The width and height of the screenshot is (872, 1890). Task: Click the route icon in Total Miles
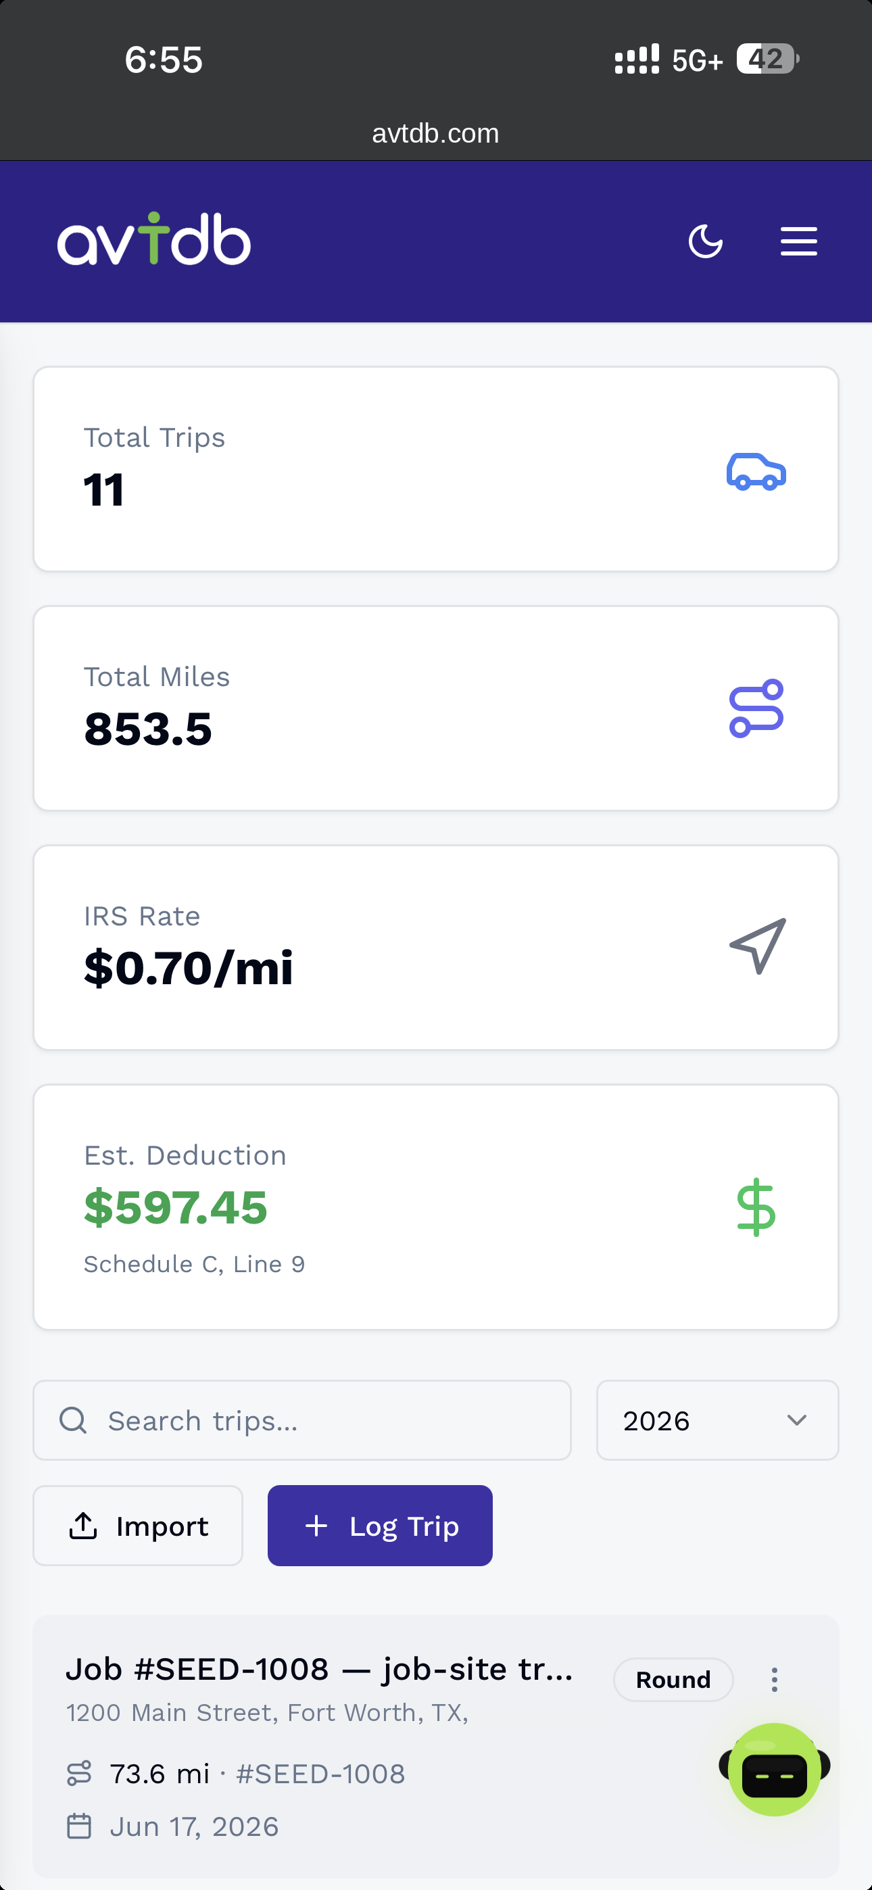pyautogui.click(x=756, y=708)
